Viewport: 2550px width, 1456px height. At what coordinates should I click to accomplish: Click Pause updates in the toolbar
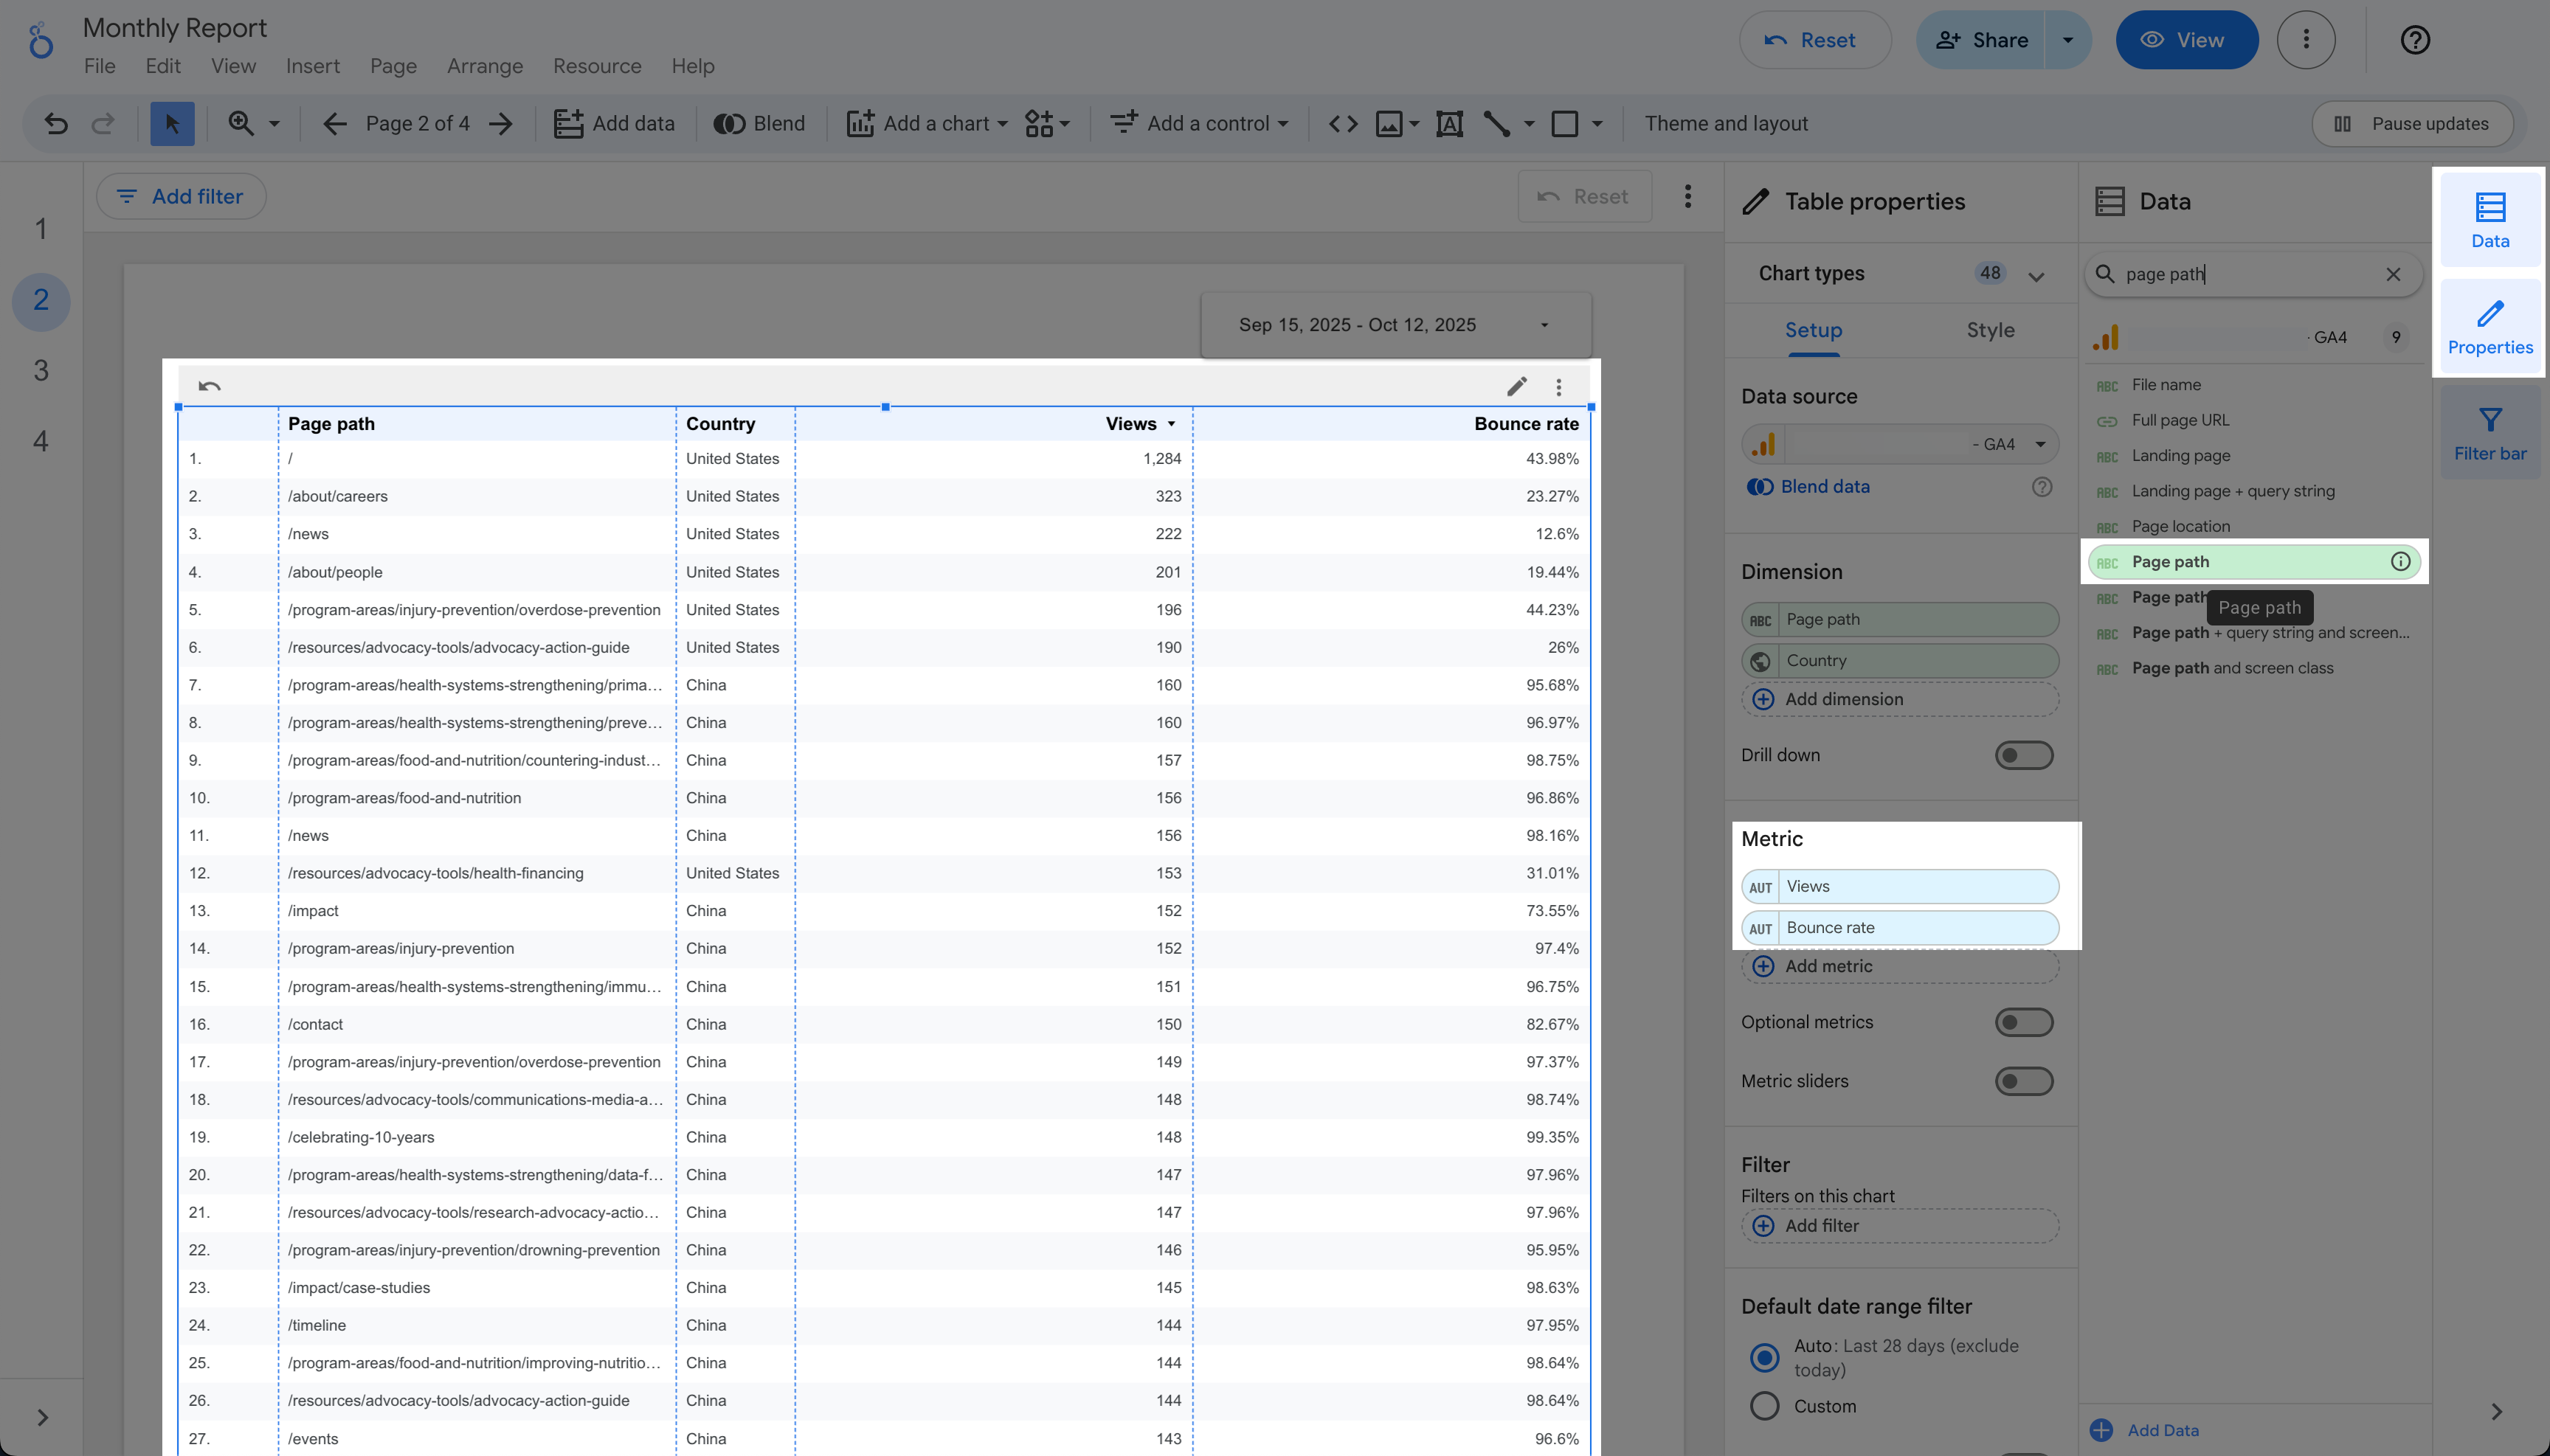coord(2413,123)
